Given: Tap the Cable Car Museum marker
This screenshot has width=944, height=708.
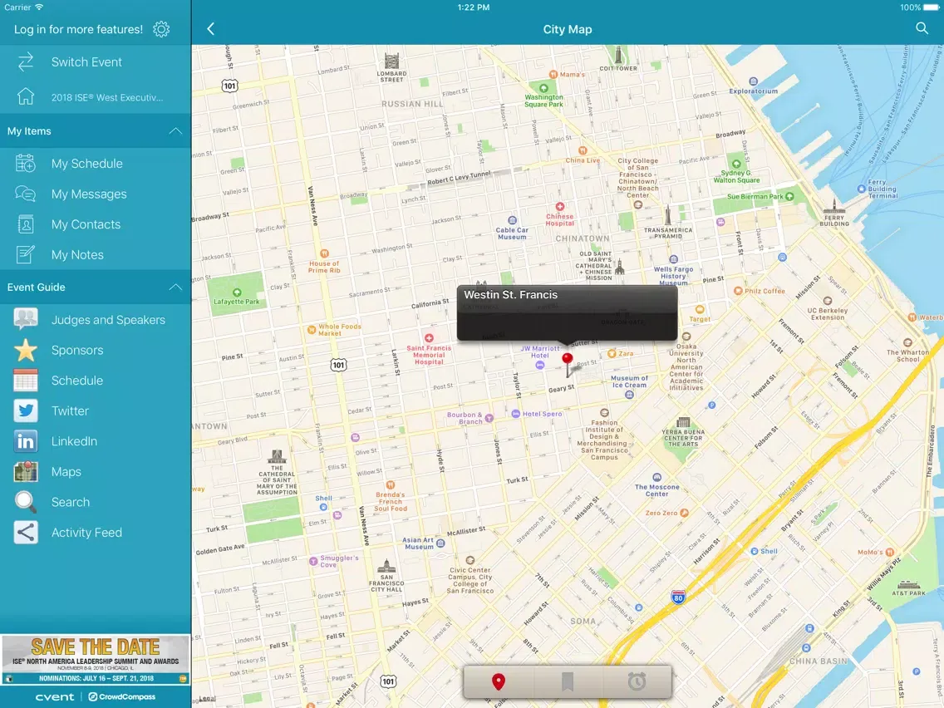Looking at the screenshot, I should tap(513, 220).
